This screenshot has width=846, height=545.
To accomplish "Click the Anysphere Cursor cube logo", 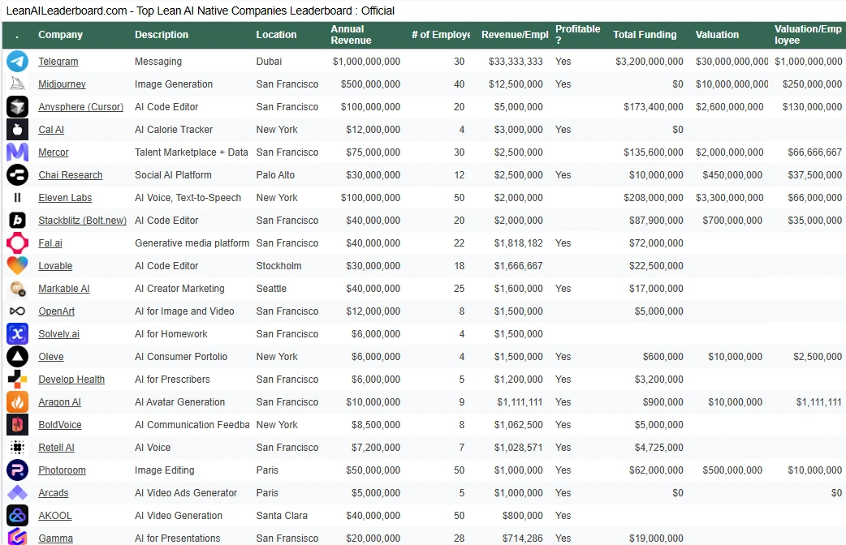I will tap(17, 107).
